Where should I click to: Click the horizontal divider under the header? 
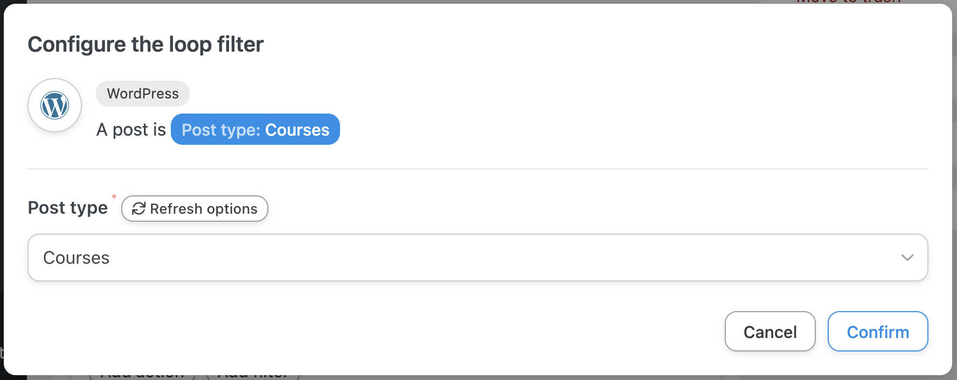click(x=477, y=169)
